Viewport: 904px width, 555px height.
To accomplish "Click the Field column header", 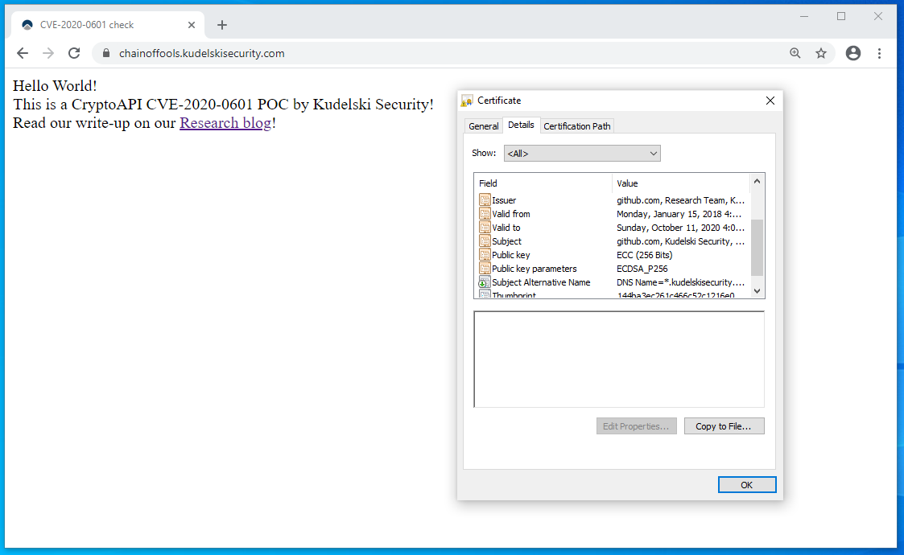I will coord(543,183).
